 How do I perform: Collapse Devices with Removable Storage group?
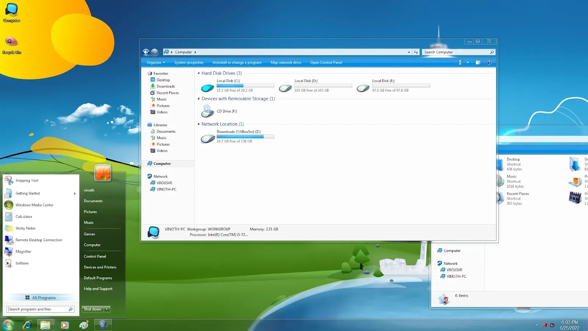[198, 99]
